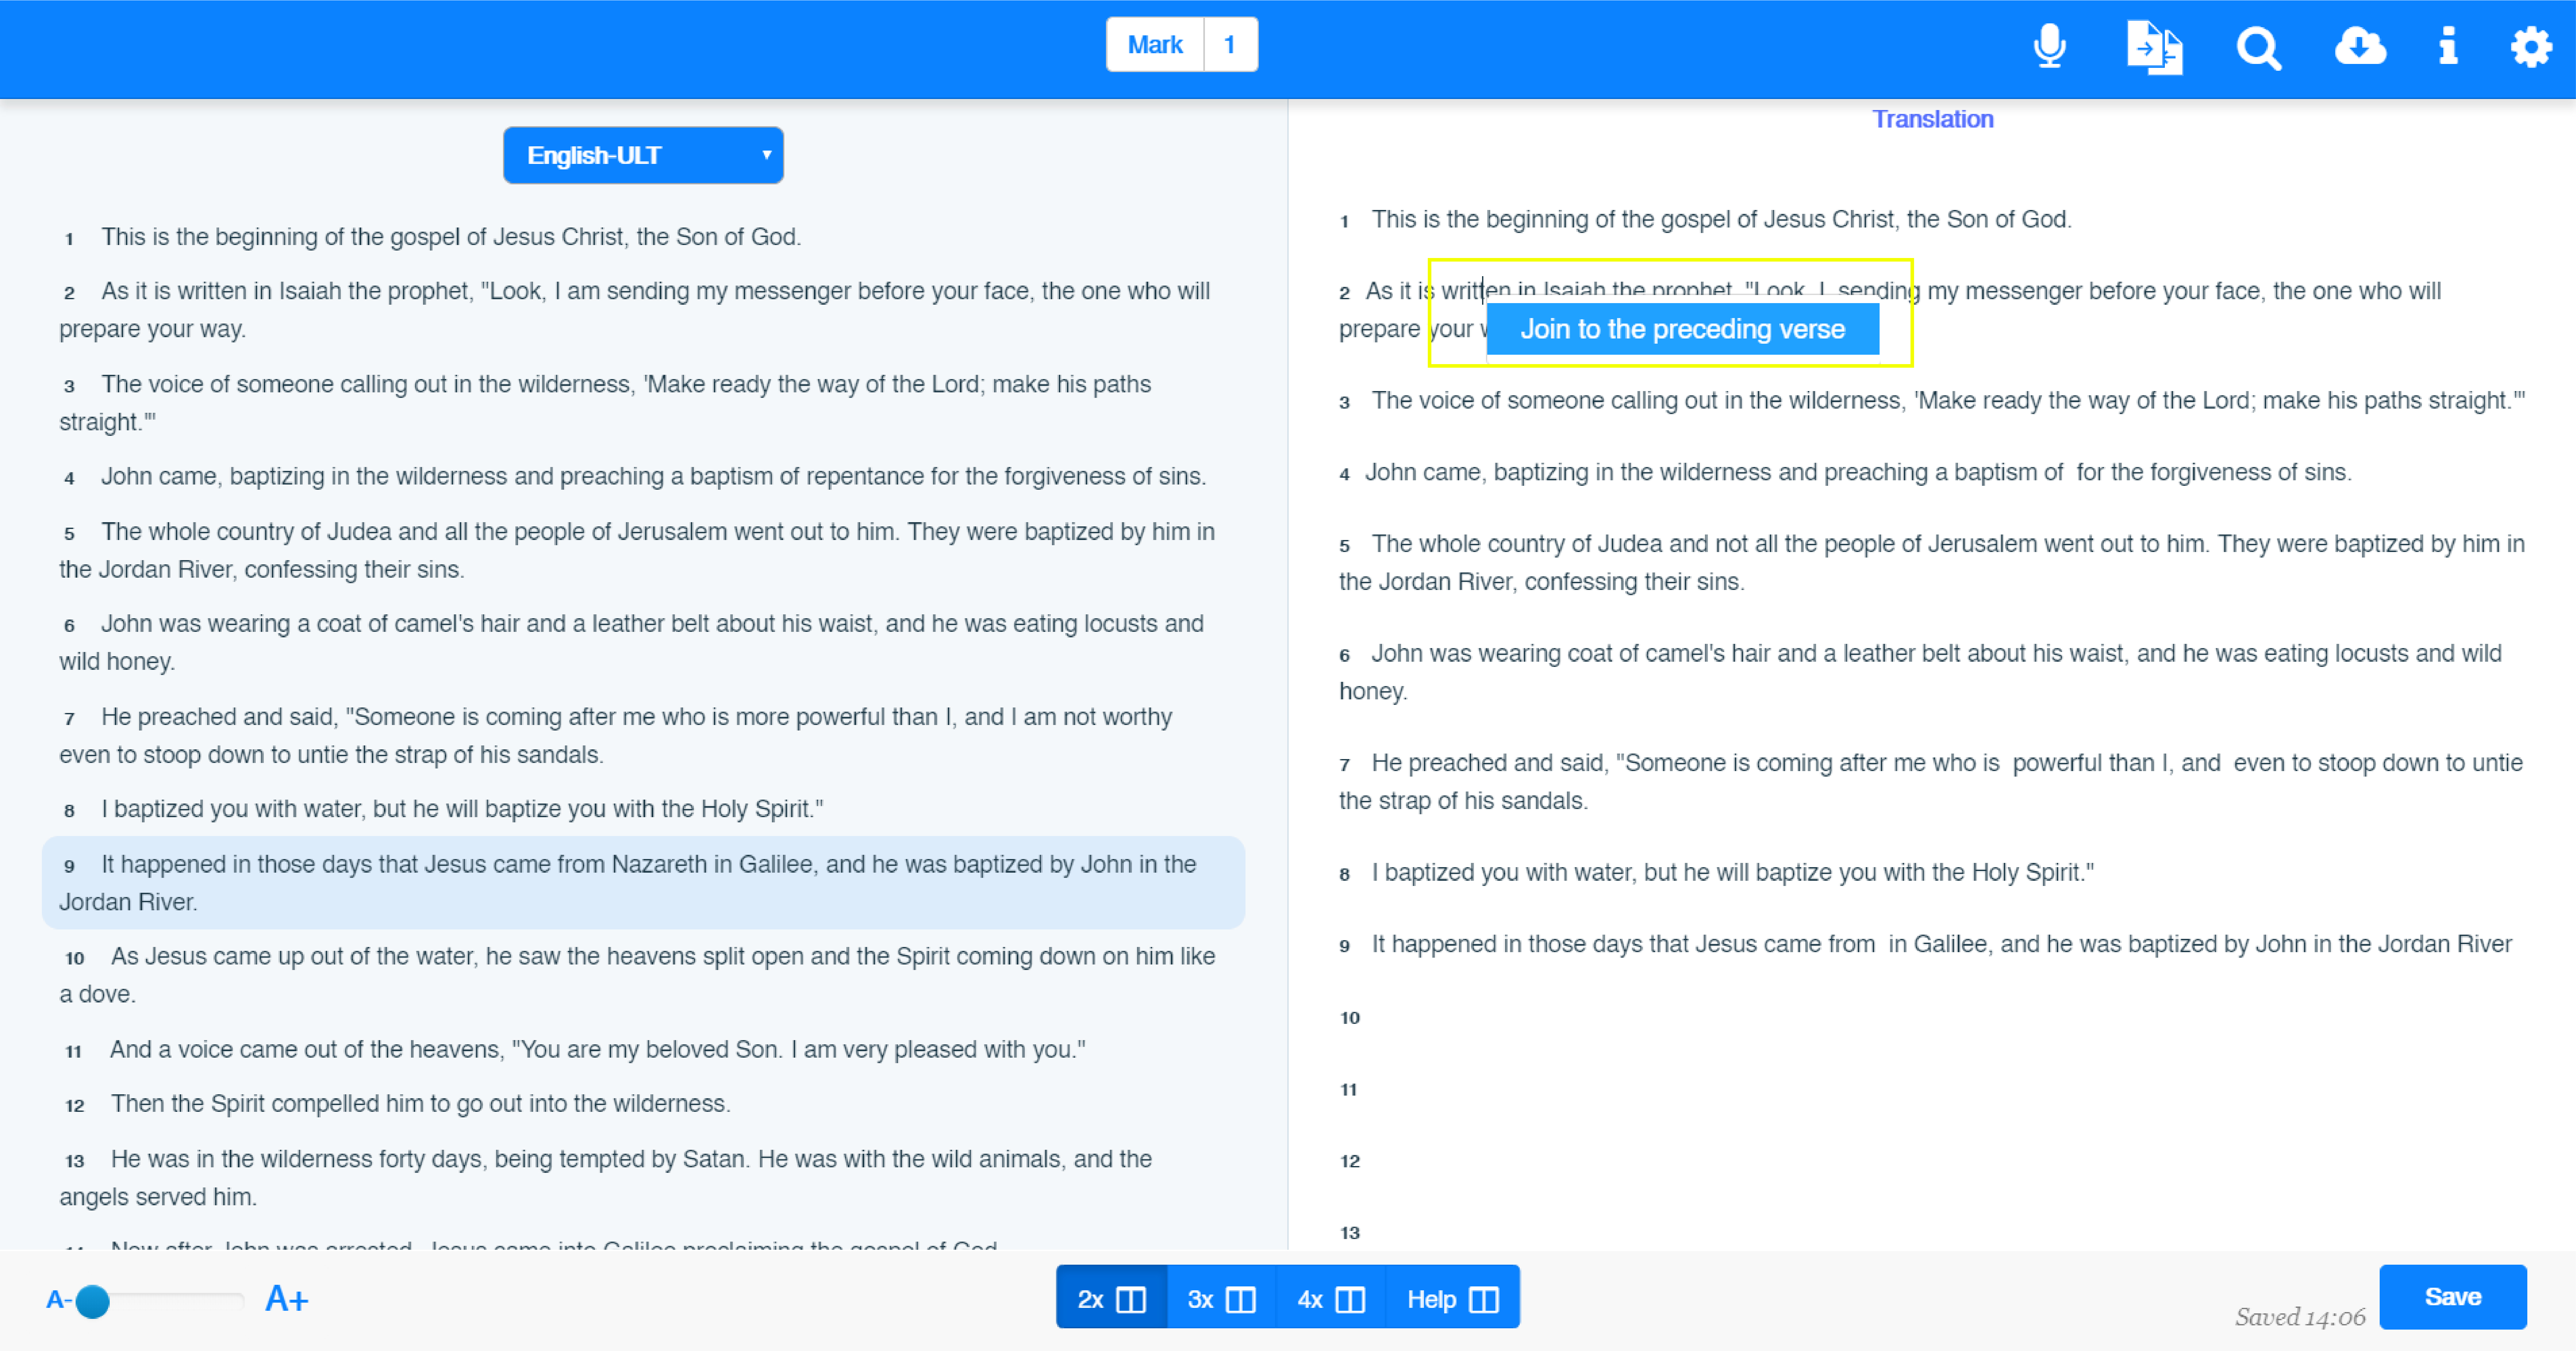Click the Mark book button
This screenshot has height=1351, width=2576.
[1155, 45]
